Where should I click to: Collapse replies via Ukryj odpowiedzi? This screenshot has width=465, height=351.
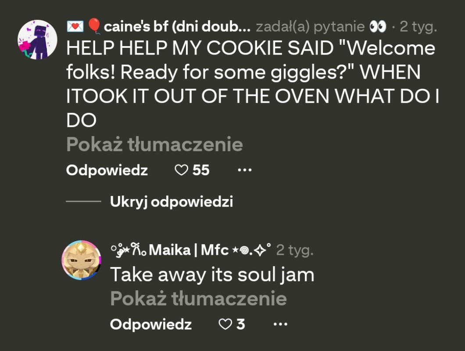click(171, 202)
